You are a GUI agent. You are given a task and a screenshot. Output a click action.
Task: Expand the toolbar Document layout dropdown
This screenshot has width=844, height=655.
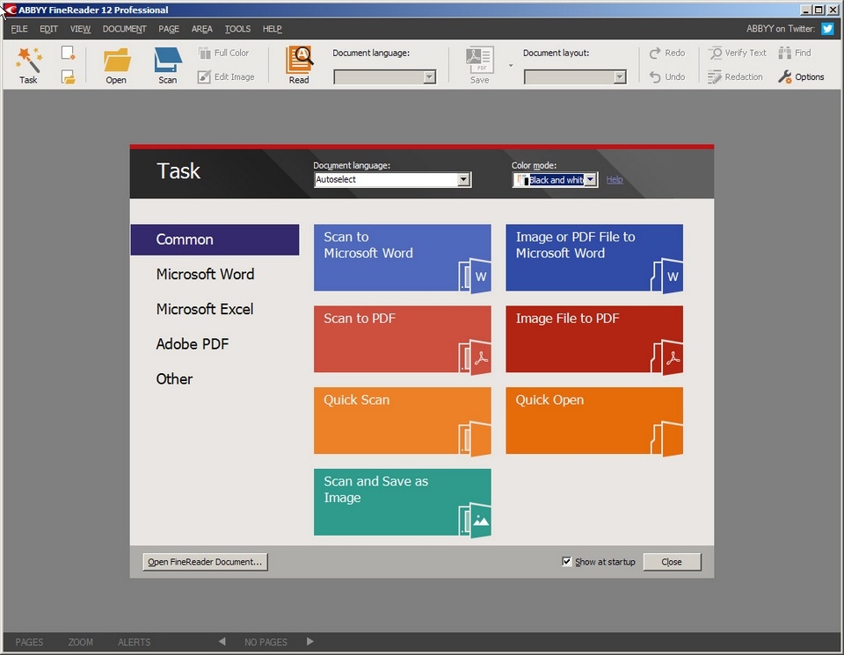620,77
